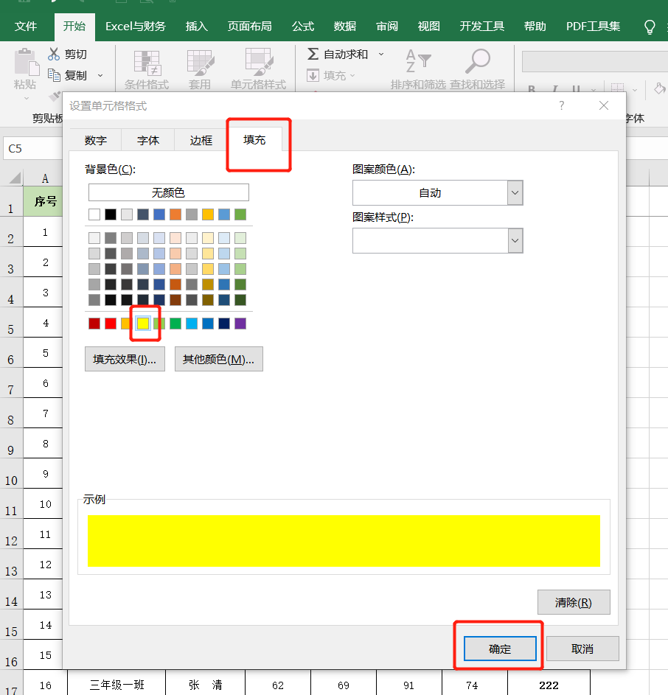Click the cell with score 91
This screenshot has width=668, height=695.
[409, 685]
